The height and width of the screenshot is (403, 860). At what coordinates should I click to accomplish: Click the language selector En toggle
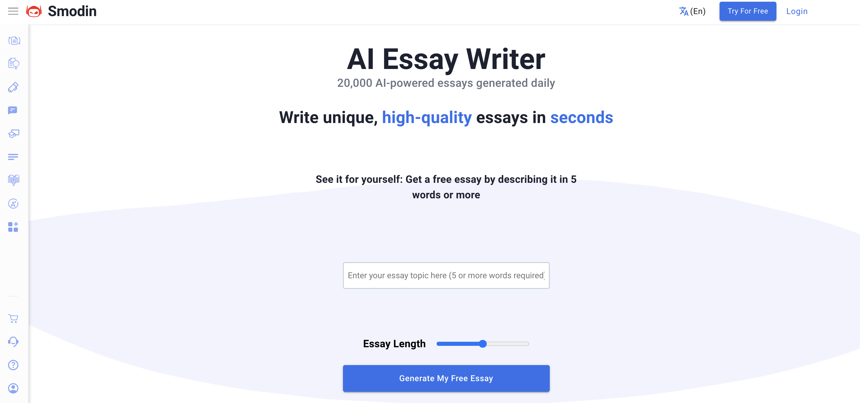coord(692,10)
